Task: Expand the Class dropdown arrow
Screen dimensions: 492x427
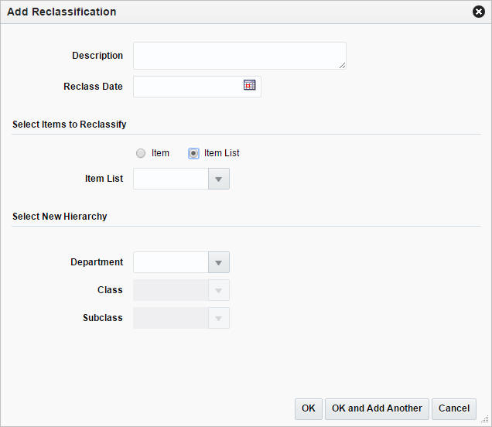Action: click(219, 291)
